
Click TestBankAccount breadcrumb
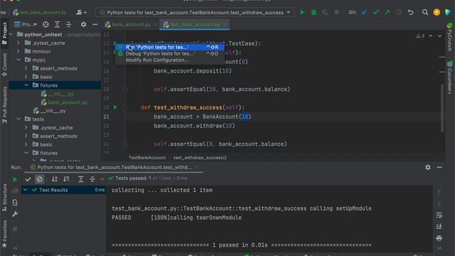[147, 158]
